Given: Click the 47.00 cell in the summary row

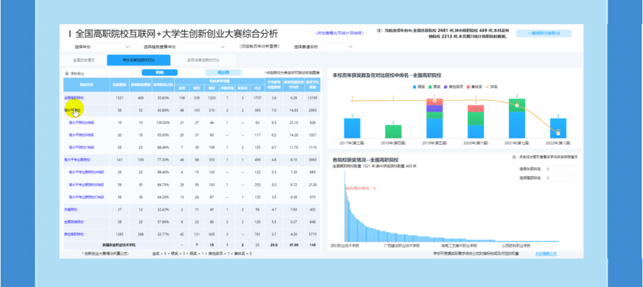Looking at the screenshot, I should 294,245.
